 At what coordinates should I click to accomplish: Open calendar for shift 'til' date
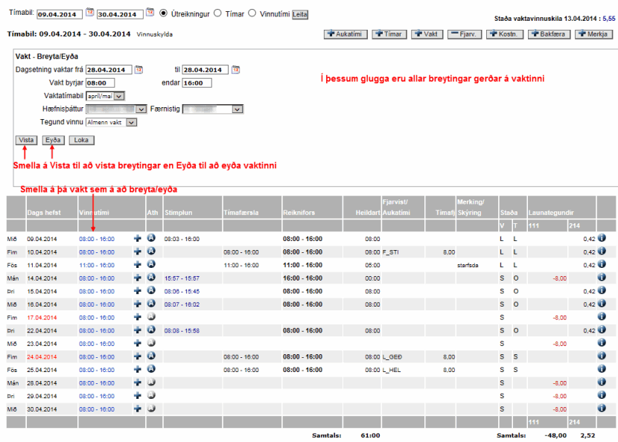(236, 70)
